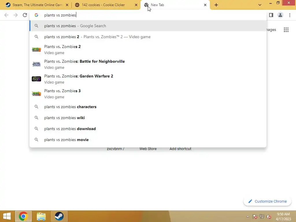Click the Plants vs. Zombies 3 thumbnail
The width and height of the screenshot is (296, 222).
click(36, 94)
